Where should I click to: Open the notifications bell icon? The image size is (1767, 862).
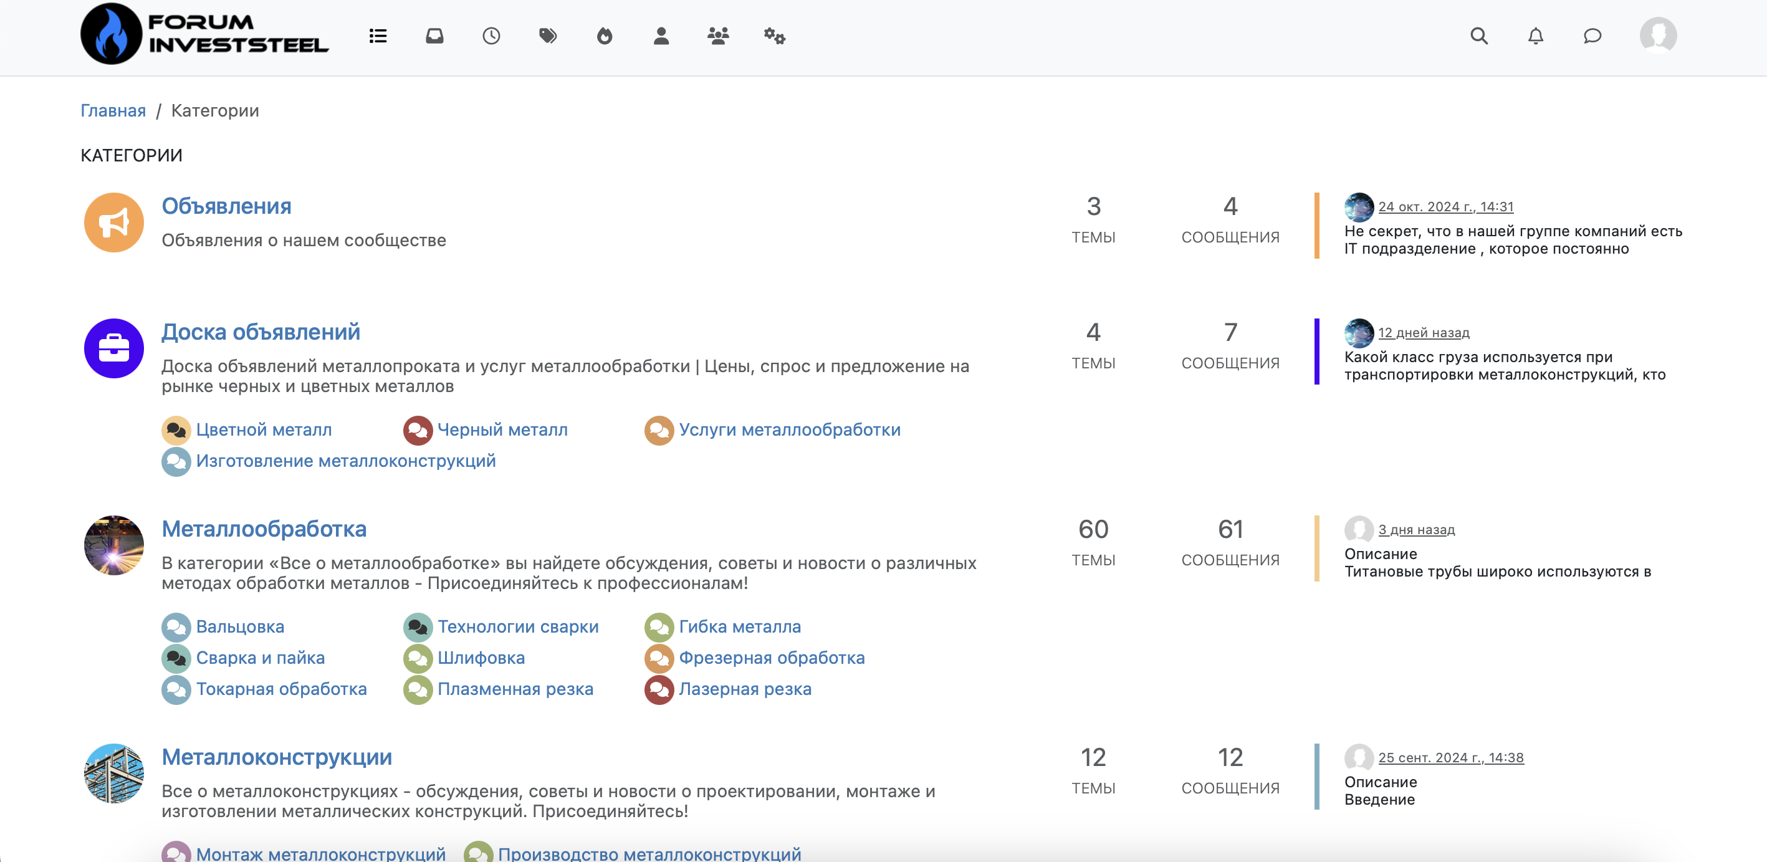pos(1536,36)
